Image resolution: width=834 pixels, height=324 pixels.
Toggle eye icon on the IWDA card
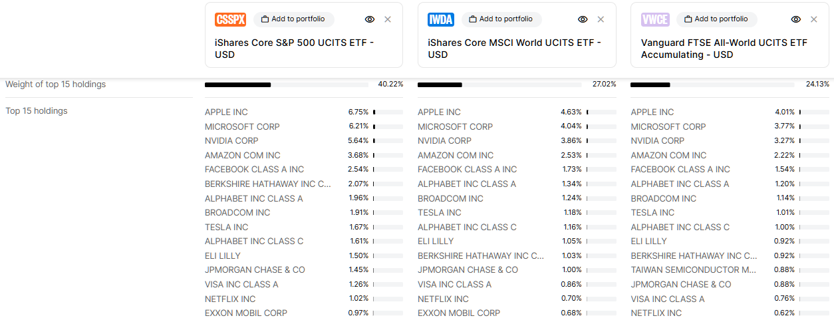click(x=583, y=19)
